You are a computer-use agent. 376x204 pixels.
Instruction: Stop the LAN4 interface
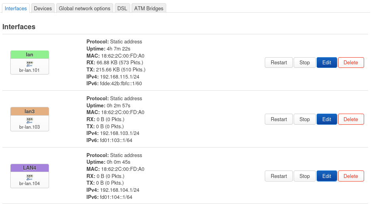(x=304, y=176)
